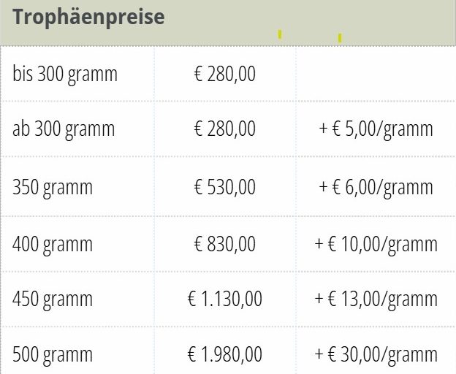Click the empty surcharge cell in first row
Viewport: 456px width, 374px height.
click(x=376, y=74)
